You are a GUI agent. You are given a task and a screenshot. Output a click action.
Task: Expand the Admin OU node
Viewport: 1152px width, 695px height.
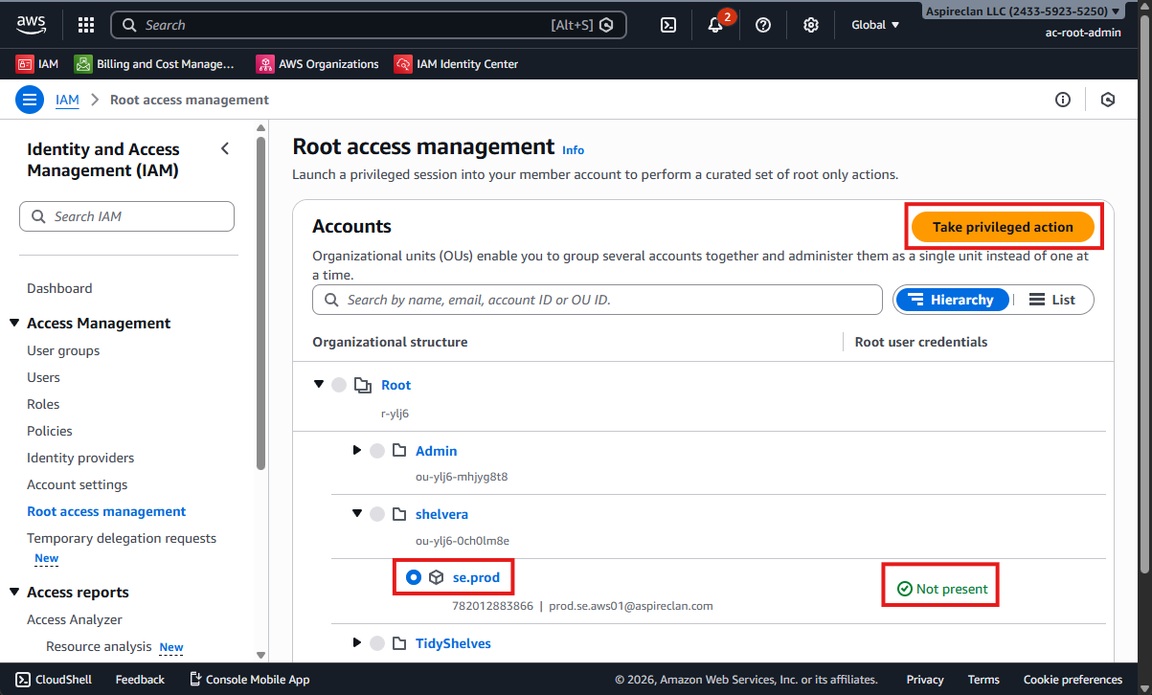[357, 450]
